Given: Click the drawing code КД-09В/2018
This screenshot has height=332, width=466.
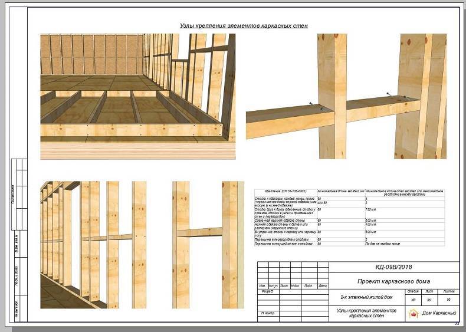Looking at the screenshot, I should (x=394, y=267).
